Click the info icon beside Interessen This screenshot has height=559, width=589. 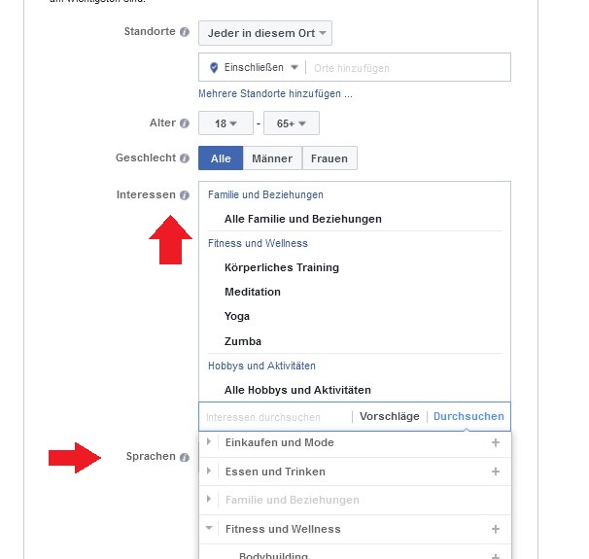(x=185, y=195)
